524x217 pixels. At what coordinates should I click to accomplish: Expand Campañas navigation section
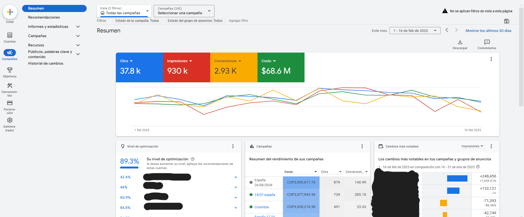78,36
